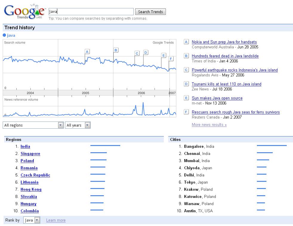Open the Hong Kong region link
The height and width of the screenshot is (226, 293).
pos(31,189)
